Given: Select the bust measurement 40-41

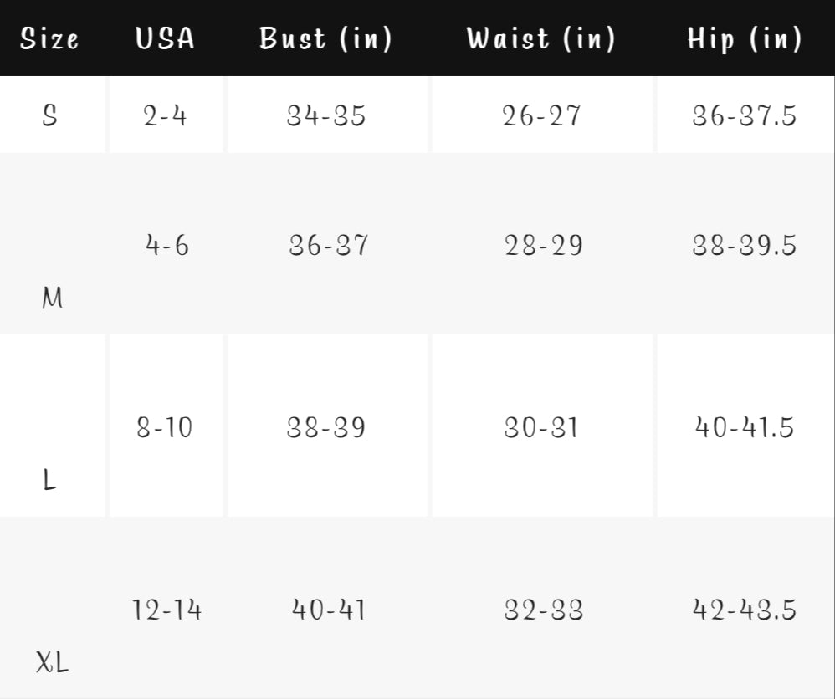Looking at the screenshot, I should [328, 610].
